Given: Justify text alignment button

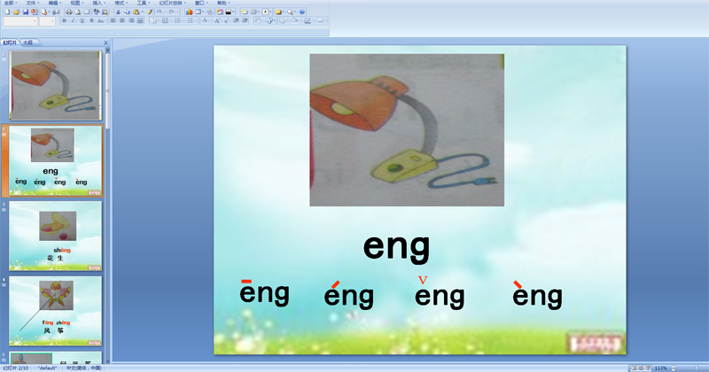Looking at the screenshot, I should point(140,20).
